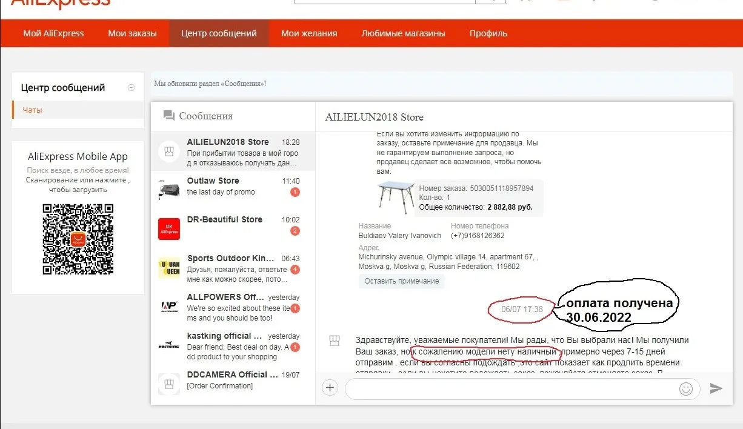The image size is (743, 429).
Task: Click the Оставить примечание button
Action: [x=402, y=281]
